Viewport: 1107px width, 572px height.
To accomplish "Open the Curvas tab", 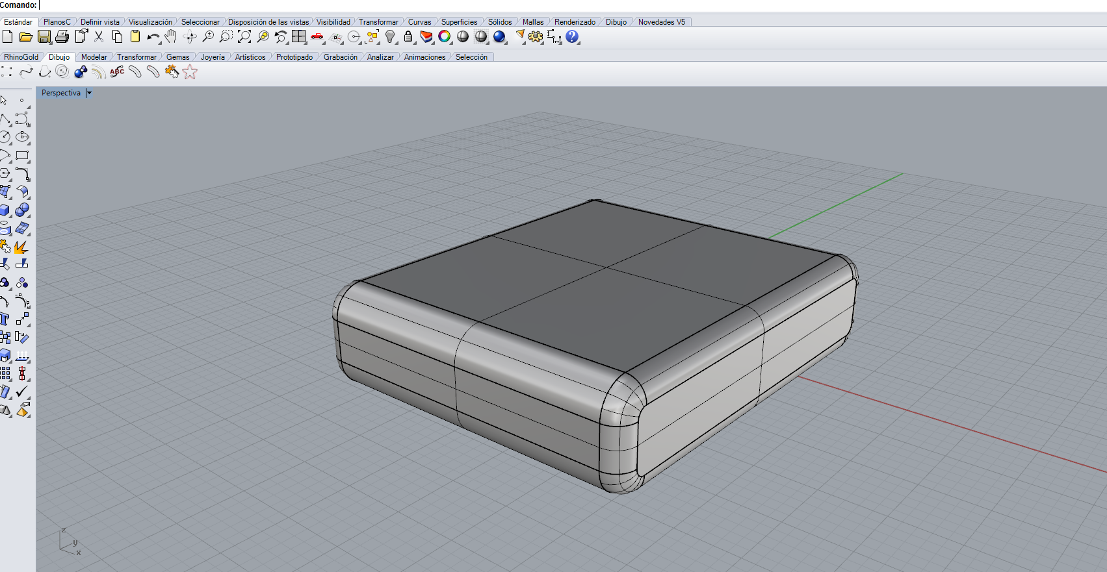I will (x=420, y=22).
